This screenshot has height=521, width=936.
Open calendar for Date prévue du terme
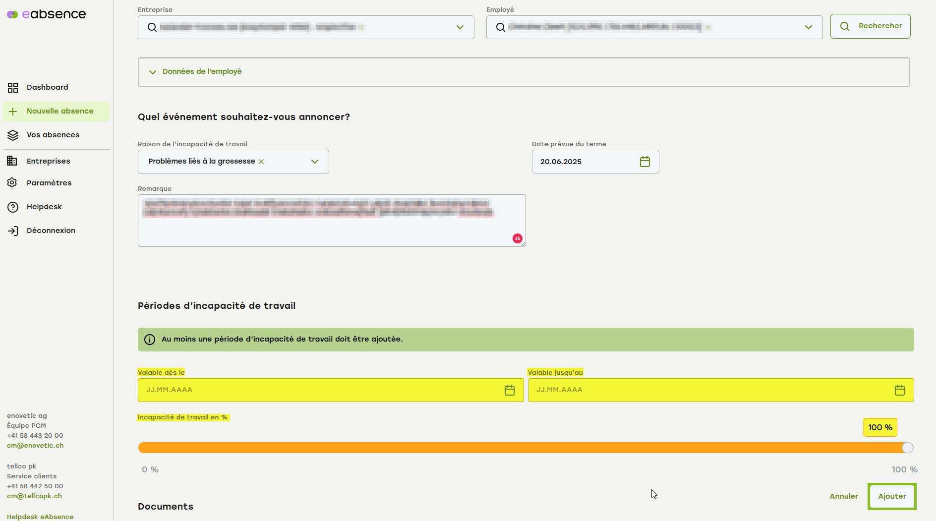pyautogui.click(x=644, y=162)
